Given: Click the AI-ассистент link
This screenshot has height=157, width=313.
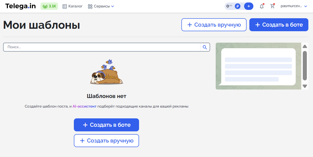Looking at the screenshot, I should [x=84, y=106].
